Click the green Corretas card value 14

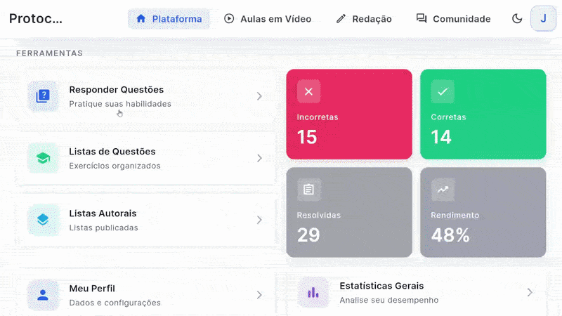point(441,137)
